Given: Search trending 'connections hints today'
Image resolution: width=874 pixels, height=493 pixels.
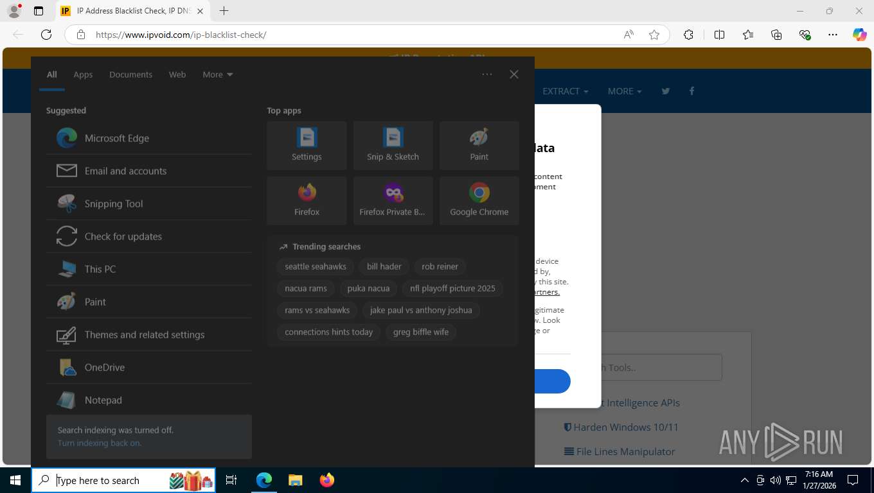Looking at the screenshot, I should pos(329,332).
